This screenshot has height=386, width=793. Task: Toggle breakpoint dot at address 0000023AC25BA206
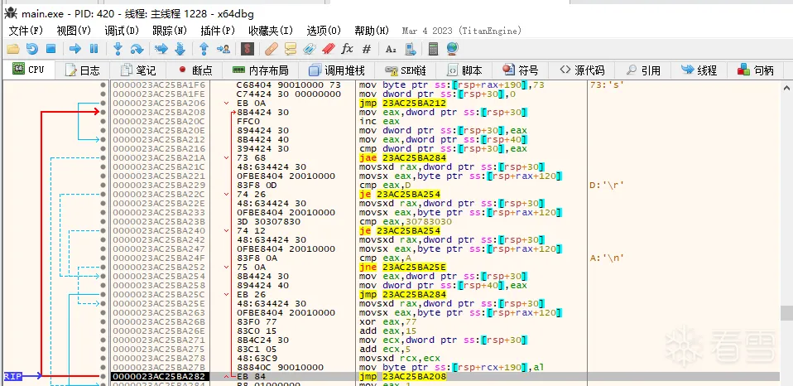pyautogui.click(x=103, y=104)
